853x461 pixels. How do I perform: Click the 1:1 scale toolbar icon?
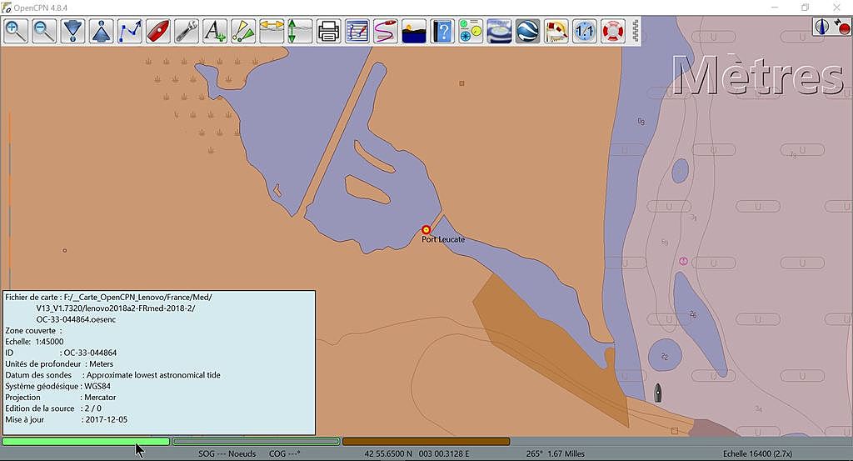[584, 31]
